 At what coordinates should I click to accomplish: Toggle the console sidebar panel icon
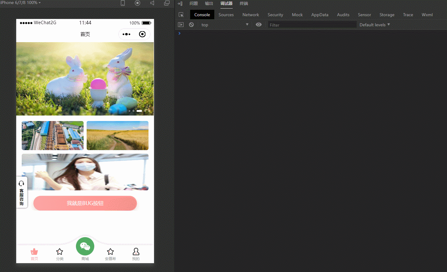pos(181,25)
